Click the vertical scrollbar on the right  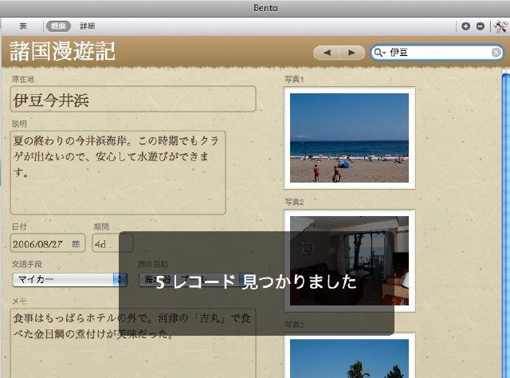[x=506, y=225]
